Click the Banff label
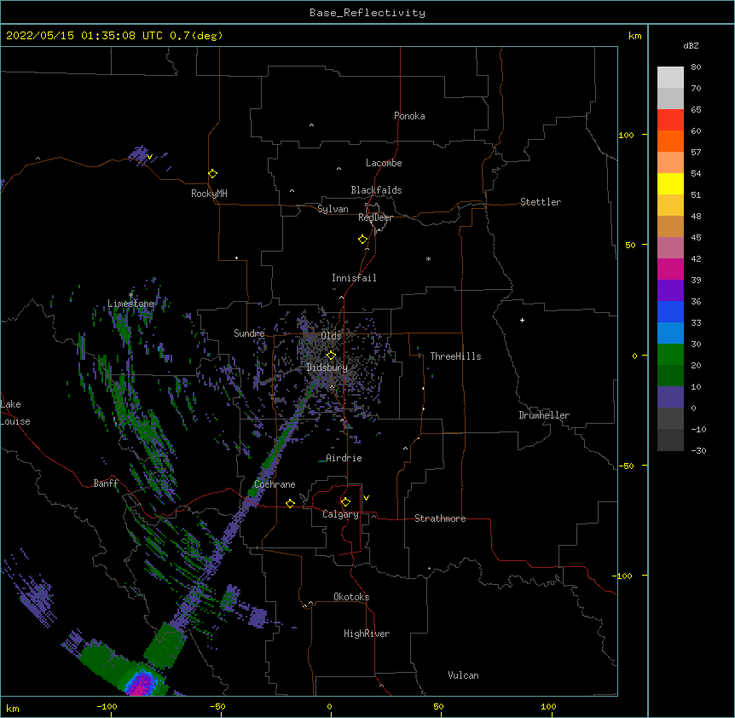The height and width of the screenshot is (718, 735). (106, 483)
